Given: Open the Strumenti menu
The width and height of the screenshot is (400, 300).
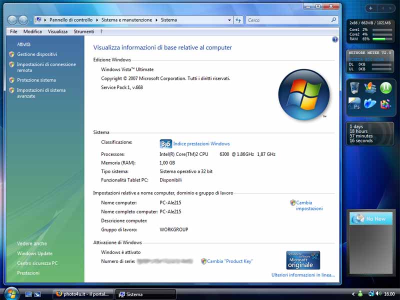Looking at the screenshot, I should click(84, 31).
